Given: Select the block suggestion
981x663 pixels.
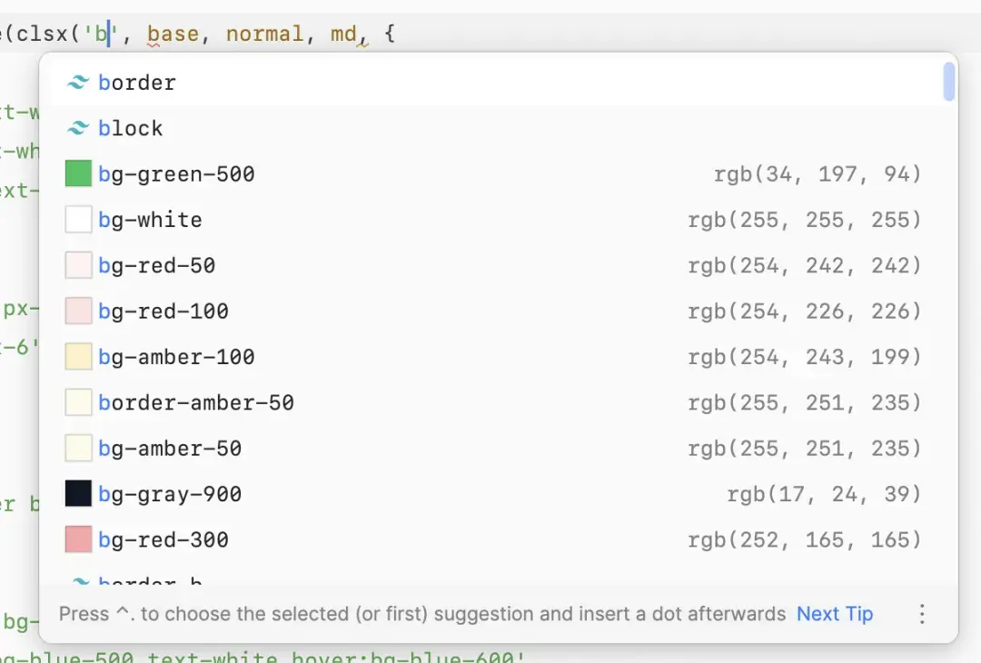Looking at the screenshot, I should 498,128.
